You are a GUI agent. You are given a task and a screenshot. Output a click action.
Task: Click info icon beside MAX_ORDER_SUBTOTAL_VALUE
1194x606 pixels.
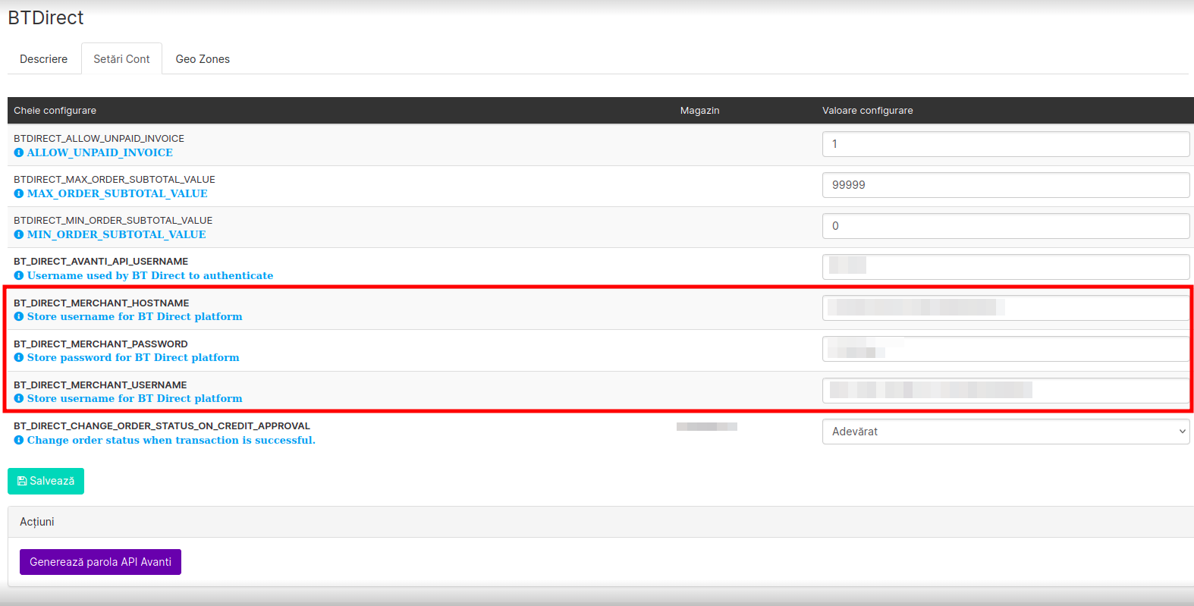(x=19, y=193)
